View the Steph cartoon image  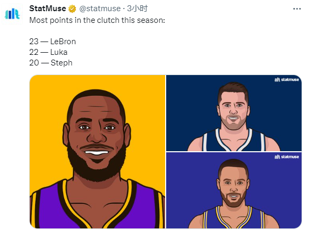click(x=234, y=190)
